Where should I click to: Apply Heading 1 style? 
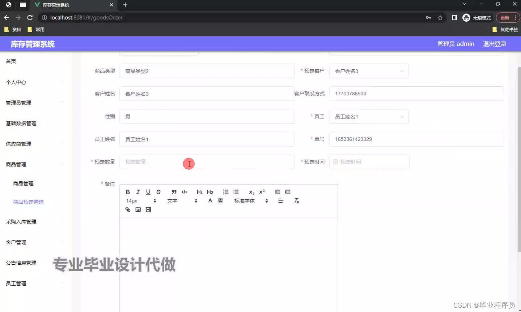coord(199,192)
